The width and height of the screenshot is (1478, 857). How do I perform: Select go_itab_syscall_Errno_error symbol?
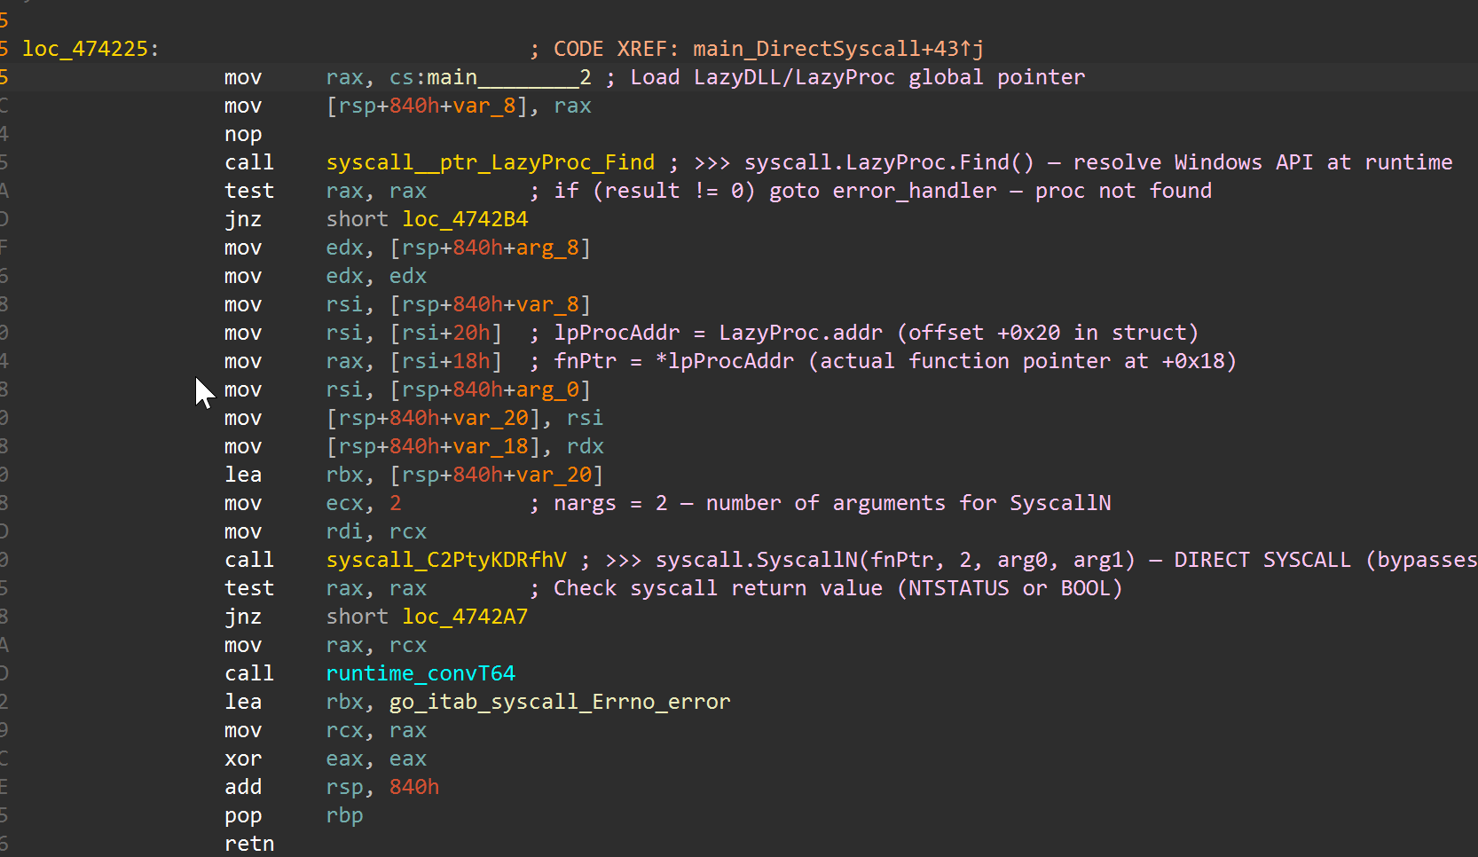click(x=559, y=702)
